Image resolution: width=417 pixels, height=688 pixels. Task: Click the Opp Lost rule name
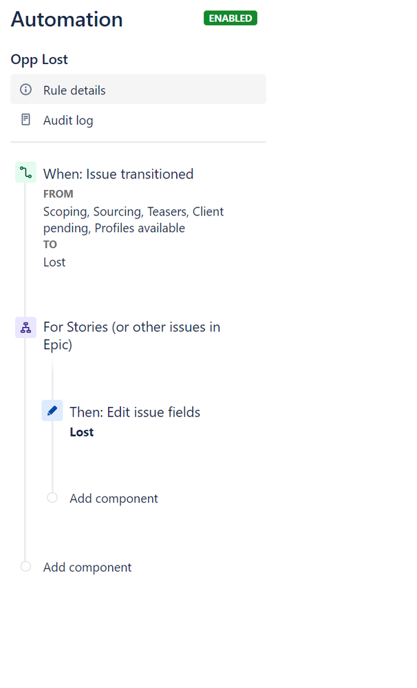click(x=39, y=59)
